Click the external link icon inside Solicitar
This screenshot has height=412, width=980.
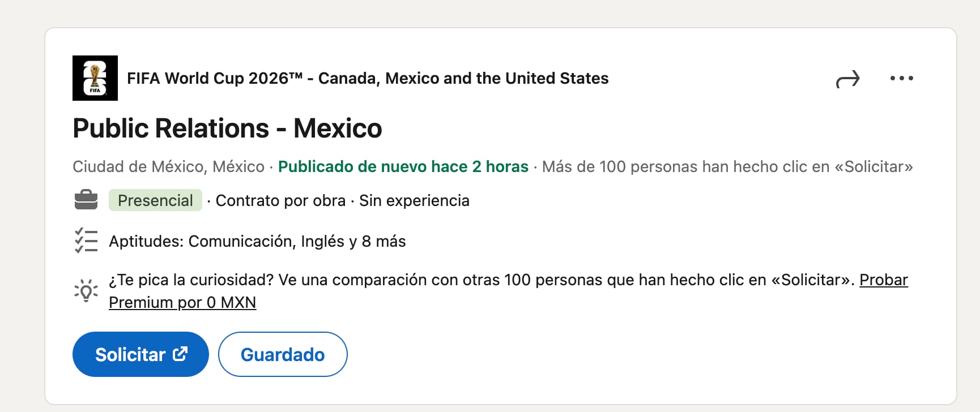pyautogui.click(x=180, y=354)
